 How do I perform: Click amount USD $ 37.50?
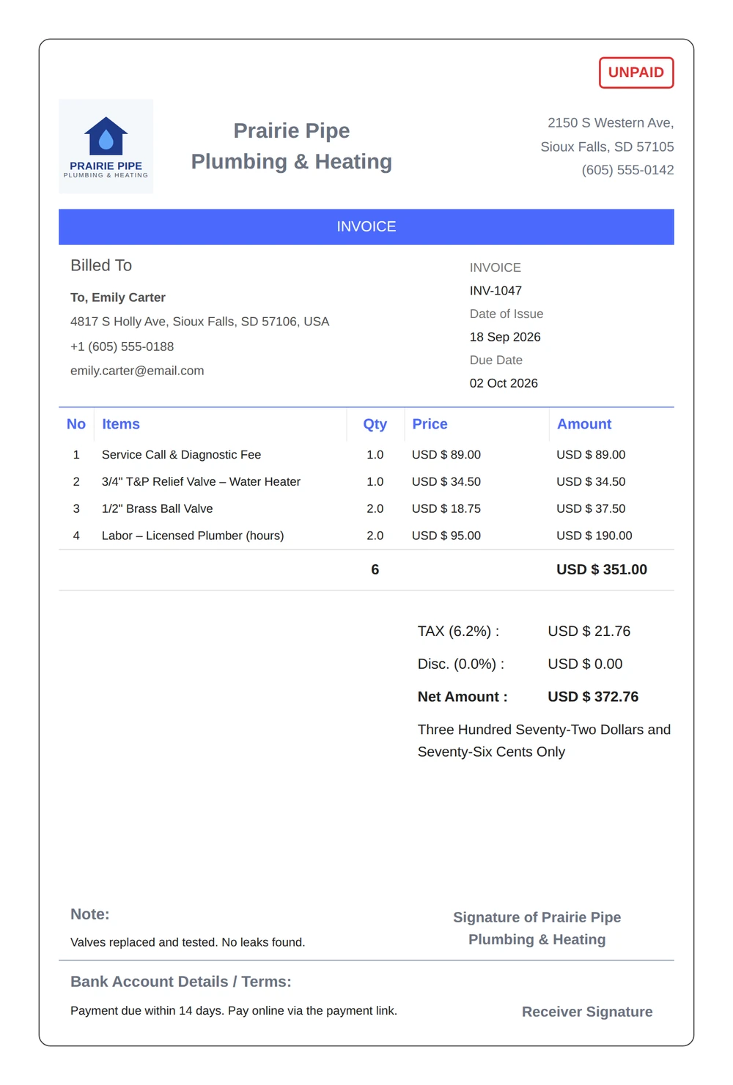point(591,509)
